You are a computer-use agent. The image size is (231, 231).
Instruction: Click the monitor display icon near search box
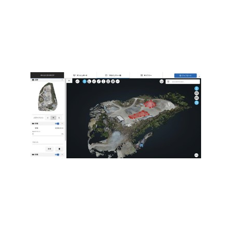click(x=161, y=81)
